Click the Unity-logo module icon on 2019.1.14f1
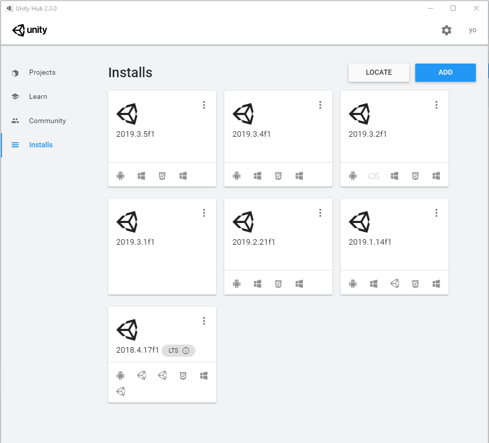This screenshot has height=443, width=489. 395,284
